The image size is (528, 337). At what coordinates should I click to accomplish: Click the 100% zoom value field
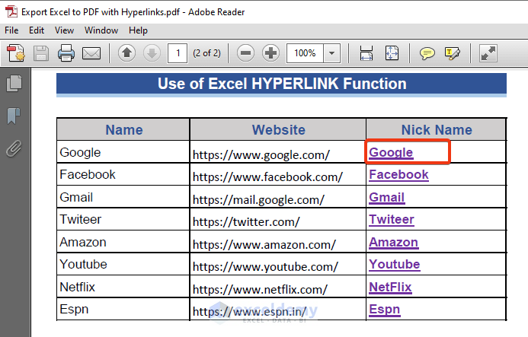tap(305, 53)
